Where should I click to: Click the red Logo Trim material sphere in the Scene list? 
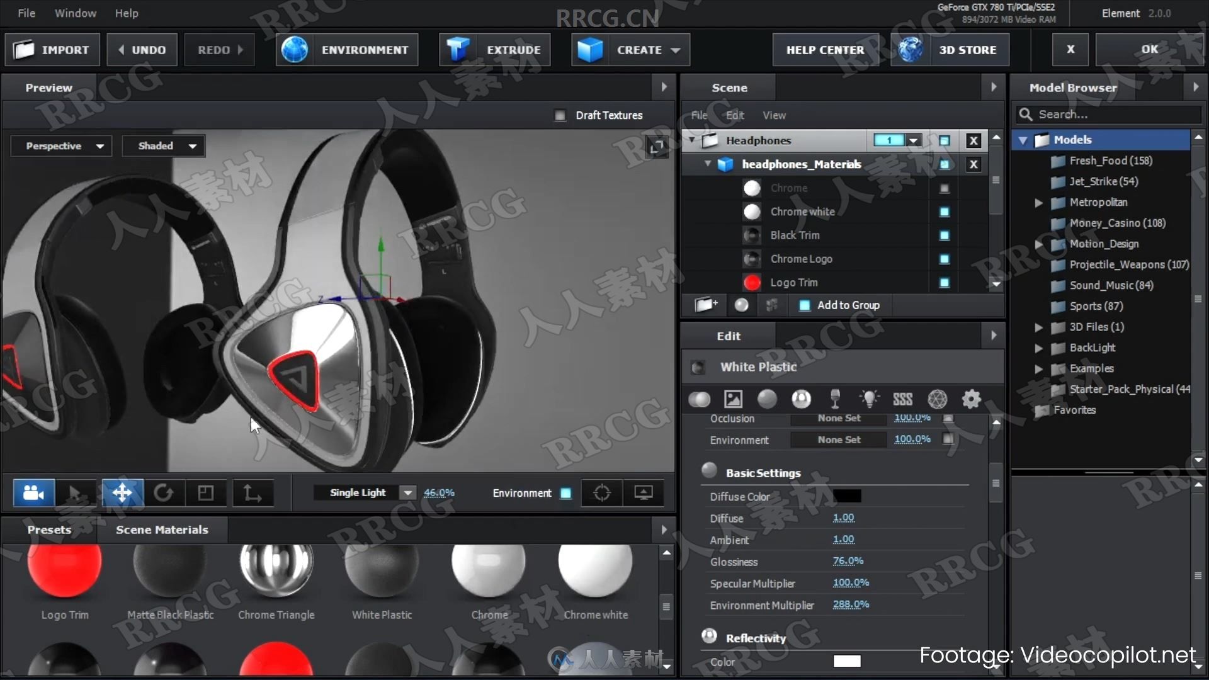752,283
